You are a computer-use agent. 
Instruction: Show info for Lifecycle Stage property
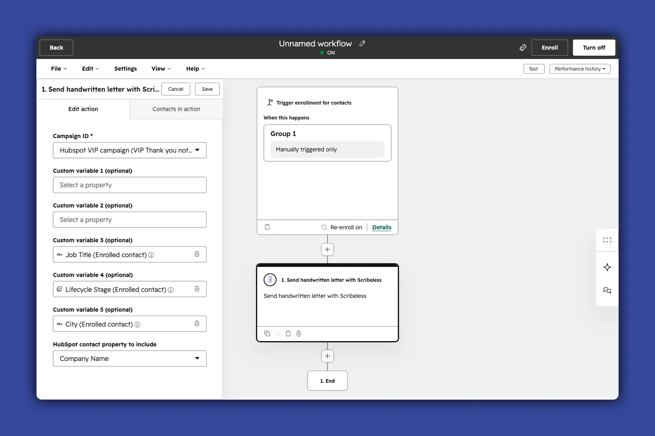coord(171,290)
